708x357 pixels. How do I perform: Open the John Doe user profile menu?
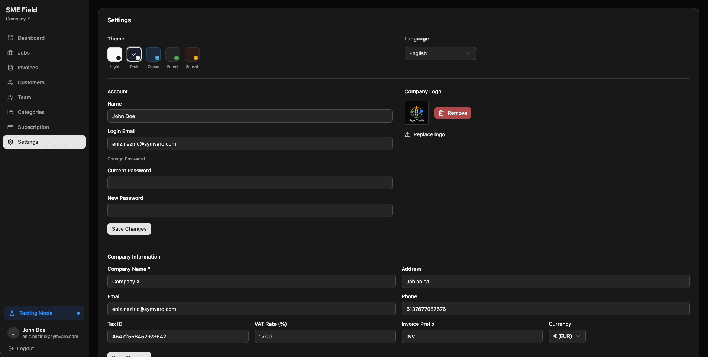(x=44, y=333)
